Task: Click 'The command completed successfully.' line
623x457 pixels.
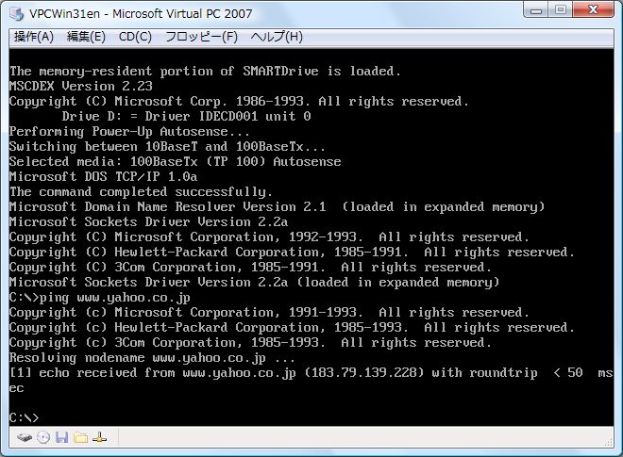Action: tap(141, 191)
